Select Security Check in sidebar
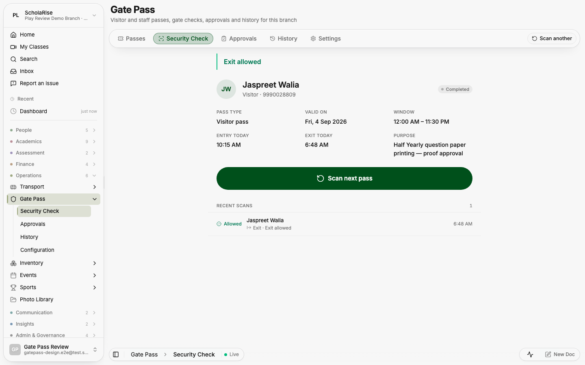Viewport: 585px width, 365px height. tap(54, 211)
